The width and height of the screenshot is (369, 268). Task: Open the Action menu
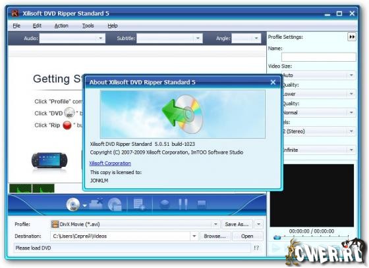pyautogui.click(x=61, y=26)
